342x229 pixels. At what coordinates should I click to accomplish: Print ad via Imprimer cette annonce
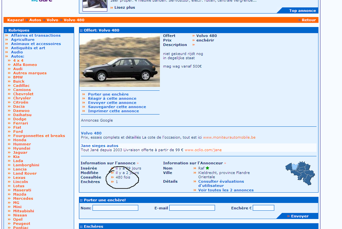point(114,111)
